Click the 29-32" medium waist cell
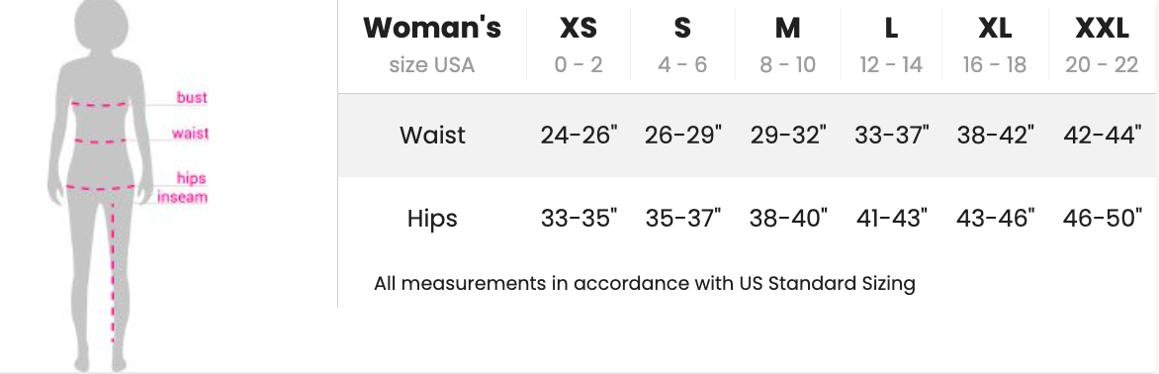1159x374 pixels. (788, 136)
